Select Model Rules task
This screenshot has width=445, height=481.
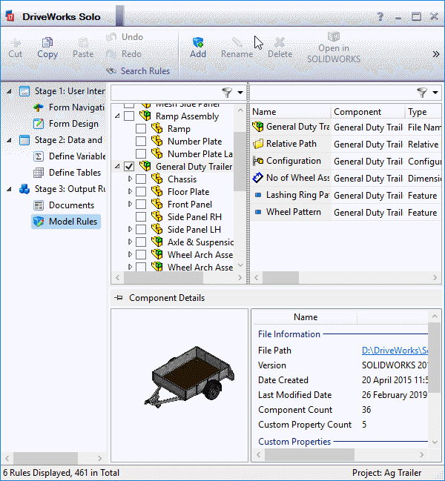click(66, 222)
